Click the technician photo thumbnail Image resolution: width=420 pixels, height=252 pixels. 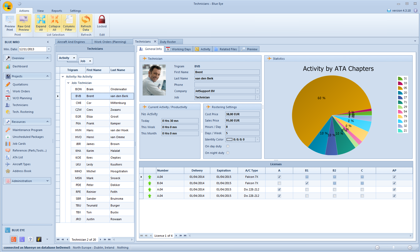[x=154, y=80]
